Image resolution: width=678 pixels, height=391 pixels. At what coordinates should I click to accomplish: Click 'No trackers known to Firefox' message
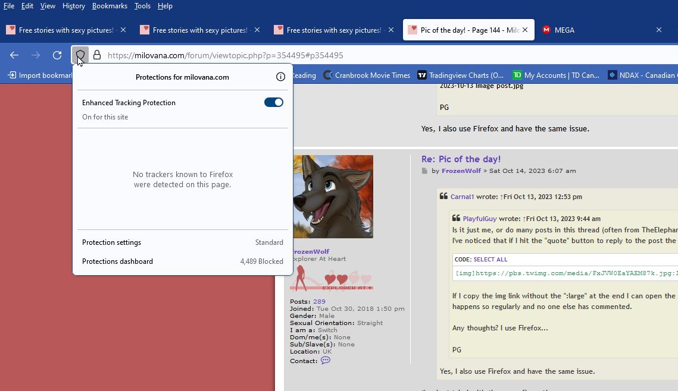click(x=183, y=179)
